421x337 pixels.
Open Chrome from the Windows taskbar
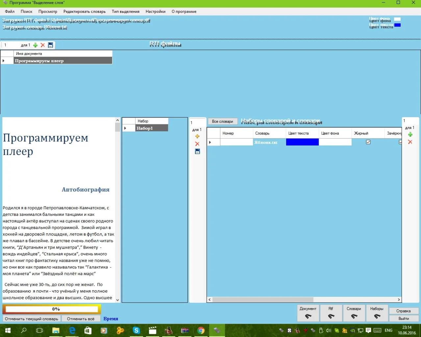pyautogui.click(x=201, y=330)
